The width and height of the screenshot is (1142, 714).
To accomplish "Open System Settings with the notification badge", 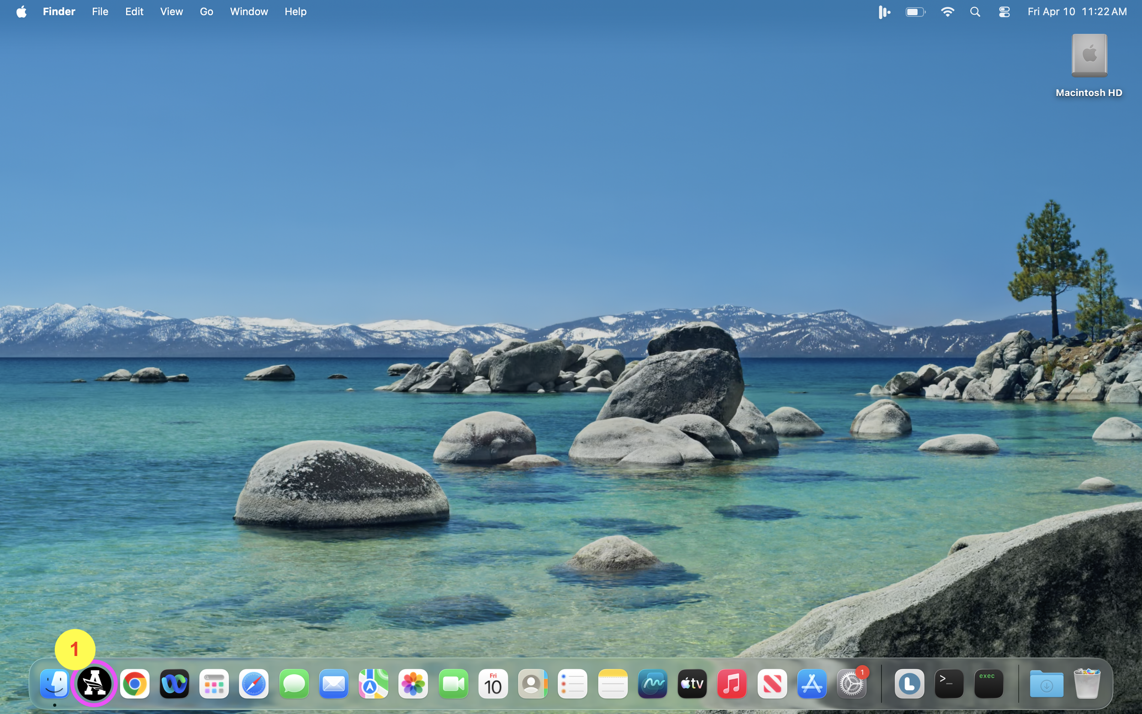I will 851,683.
